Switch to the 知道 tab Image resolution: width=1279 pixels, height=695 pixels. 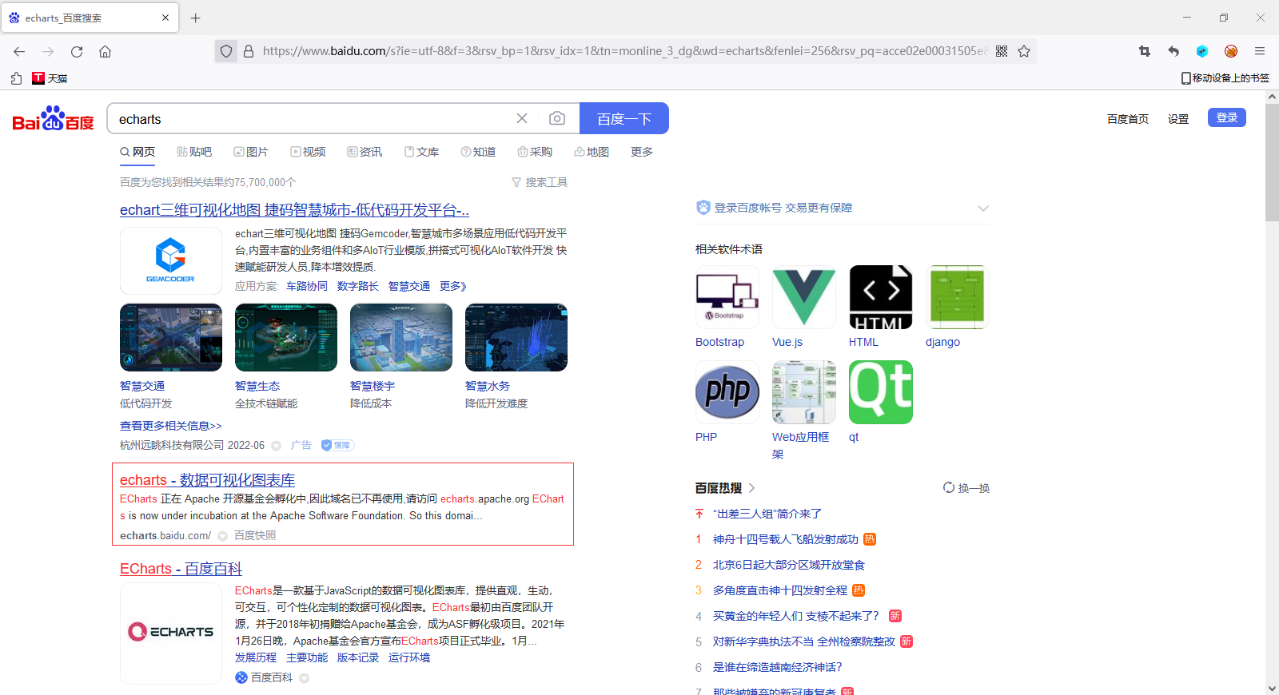[478, 152]
